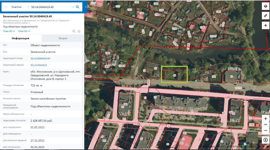Click the find-on-map icon beside star

[74, 31]
